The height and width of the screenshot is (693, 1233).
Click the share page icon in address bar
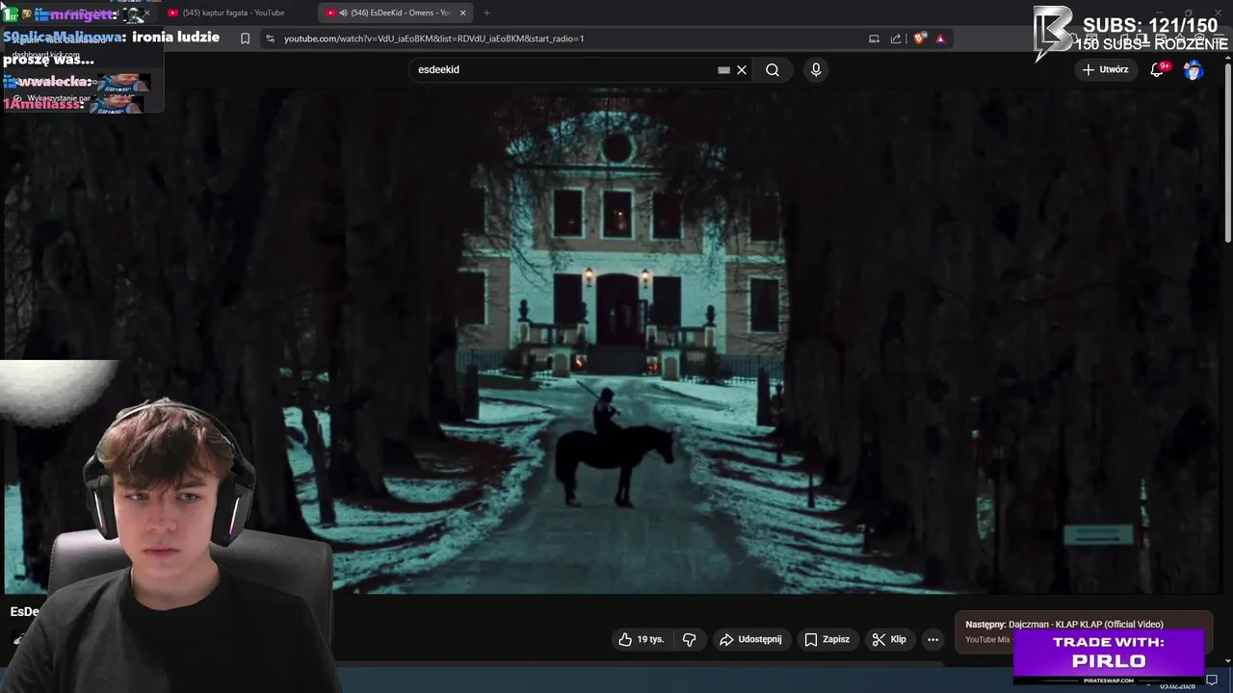(x=896, y=38)
